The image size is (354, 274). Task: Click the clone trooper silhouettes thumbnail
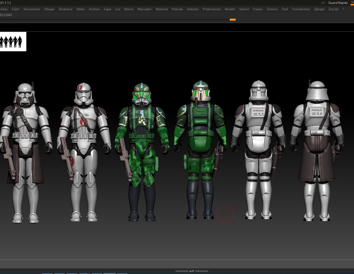13,41
